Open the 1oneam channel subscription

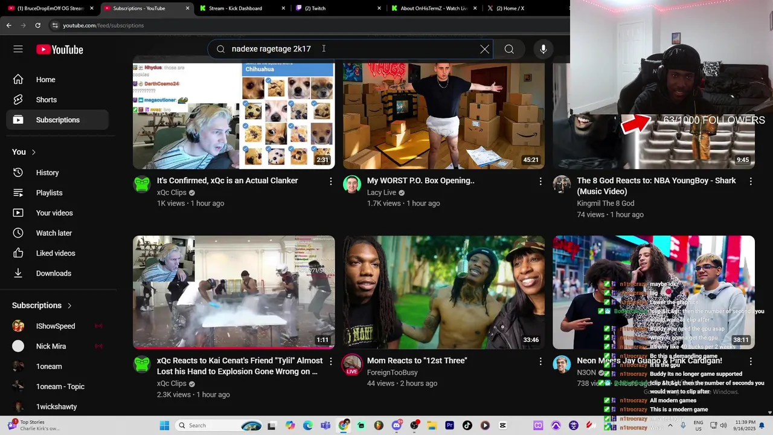click(x=57, y=366)
